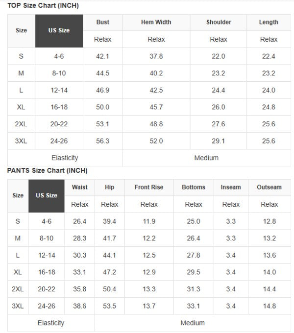Click the PANTS Size Chart title
Viewport: 294px width, 333px height.
point(47,171)
